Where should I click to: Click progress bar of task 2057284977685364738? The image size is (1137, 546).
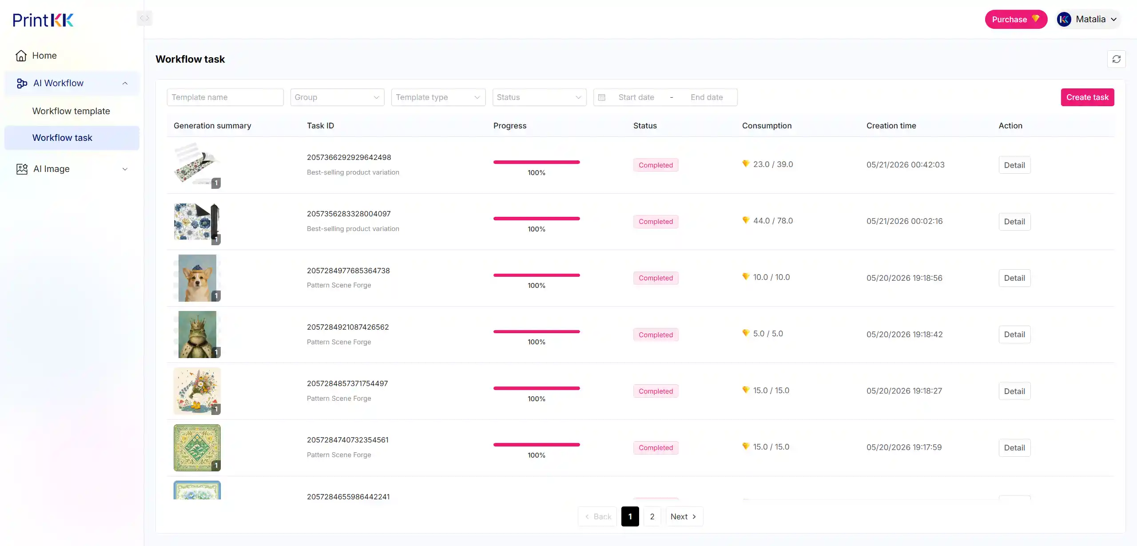(x=537, y=275)
